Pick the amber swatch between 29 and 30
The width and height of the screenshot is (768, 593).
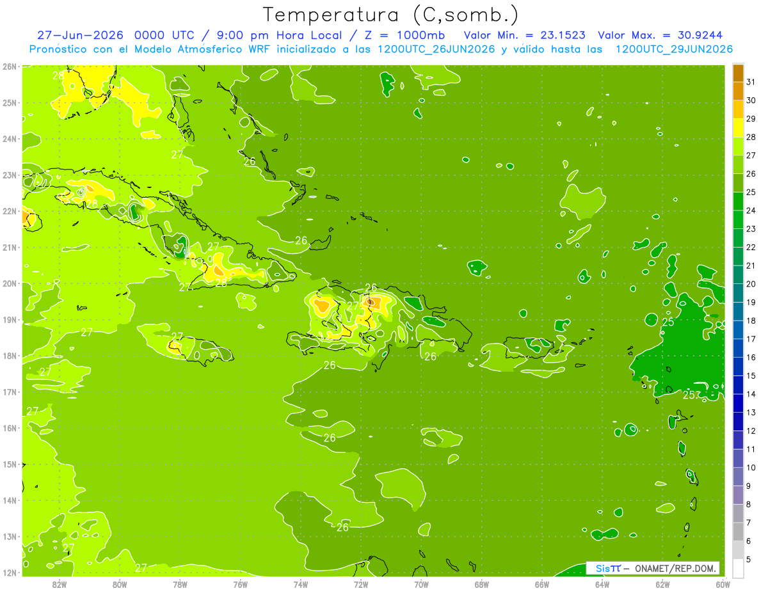tap(738, 110)
